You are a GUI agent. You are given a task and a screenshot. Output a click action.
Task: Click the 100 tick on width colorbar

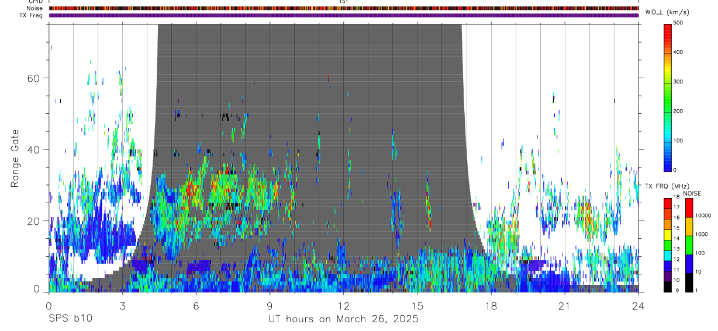(x=679, y=141)
